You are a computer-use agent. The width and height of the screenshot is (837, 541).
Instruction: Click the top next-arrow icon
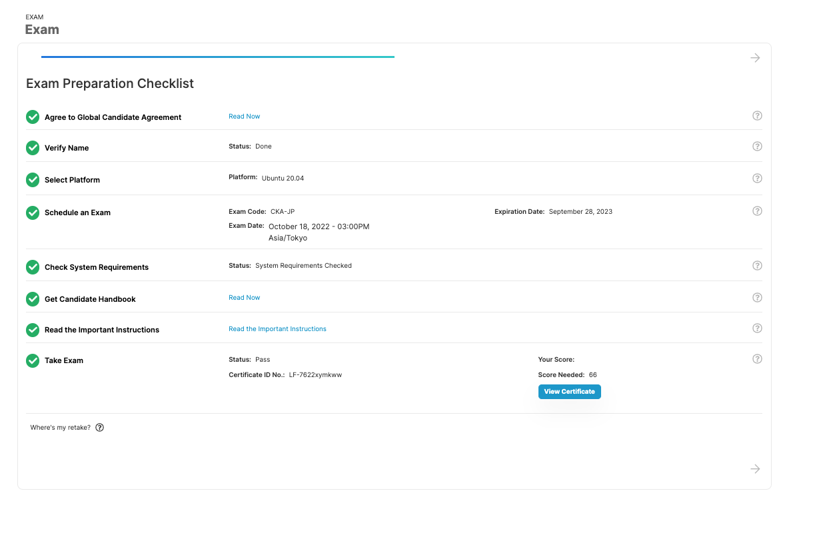755,58
